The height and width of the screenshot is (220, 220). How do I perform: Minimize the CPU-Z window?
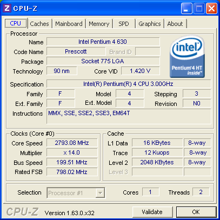point(186,9)
